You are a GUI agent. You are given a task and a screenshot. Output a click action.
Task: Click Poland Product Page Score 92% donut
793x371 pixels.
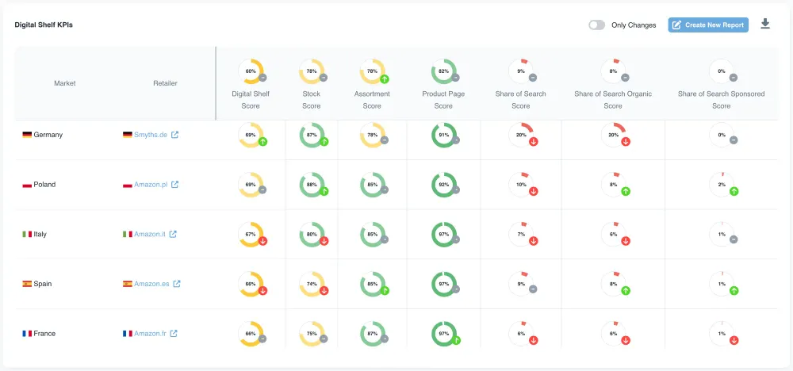tap(444, 185)
